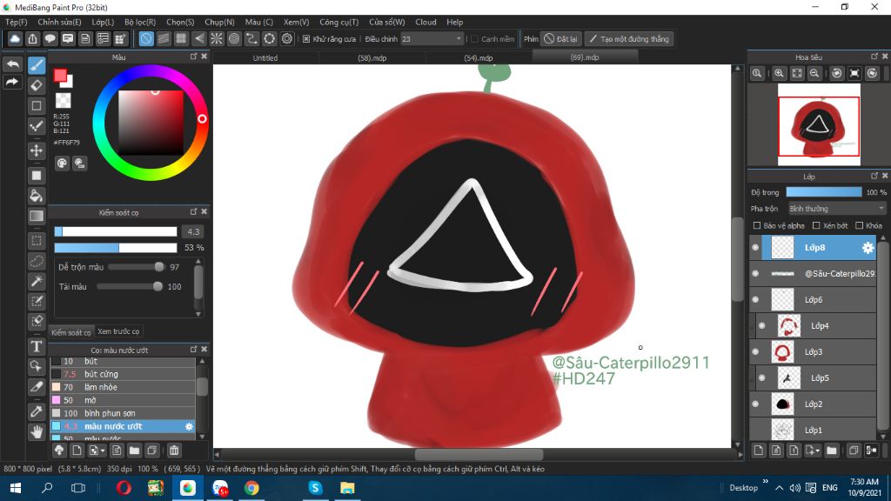Open the Công cụ(T) menu
This screenshot has height=501, width=891.
(339, 22)
